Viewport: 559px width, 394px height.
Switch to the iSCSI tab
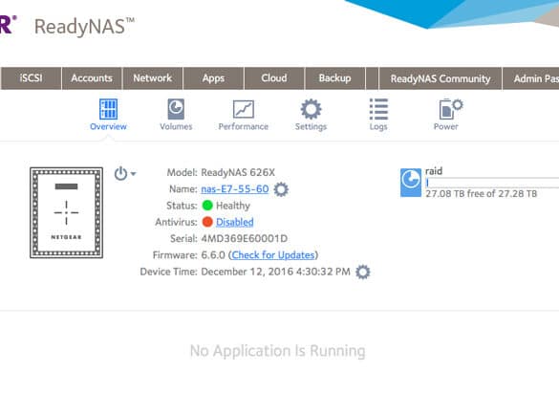tap(31, 78)
